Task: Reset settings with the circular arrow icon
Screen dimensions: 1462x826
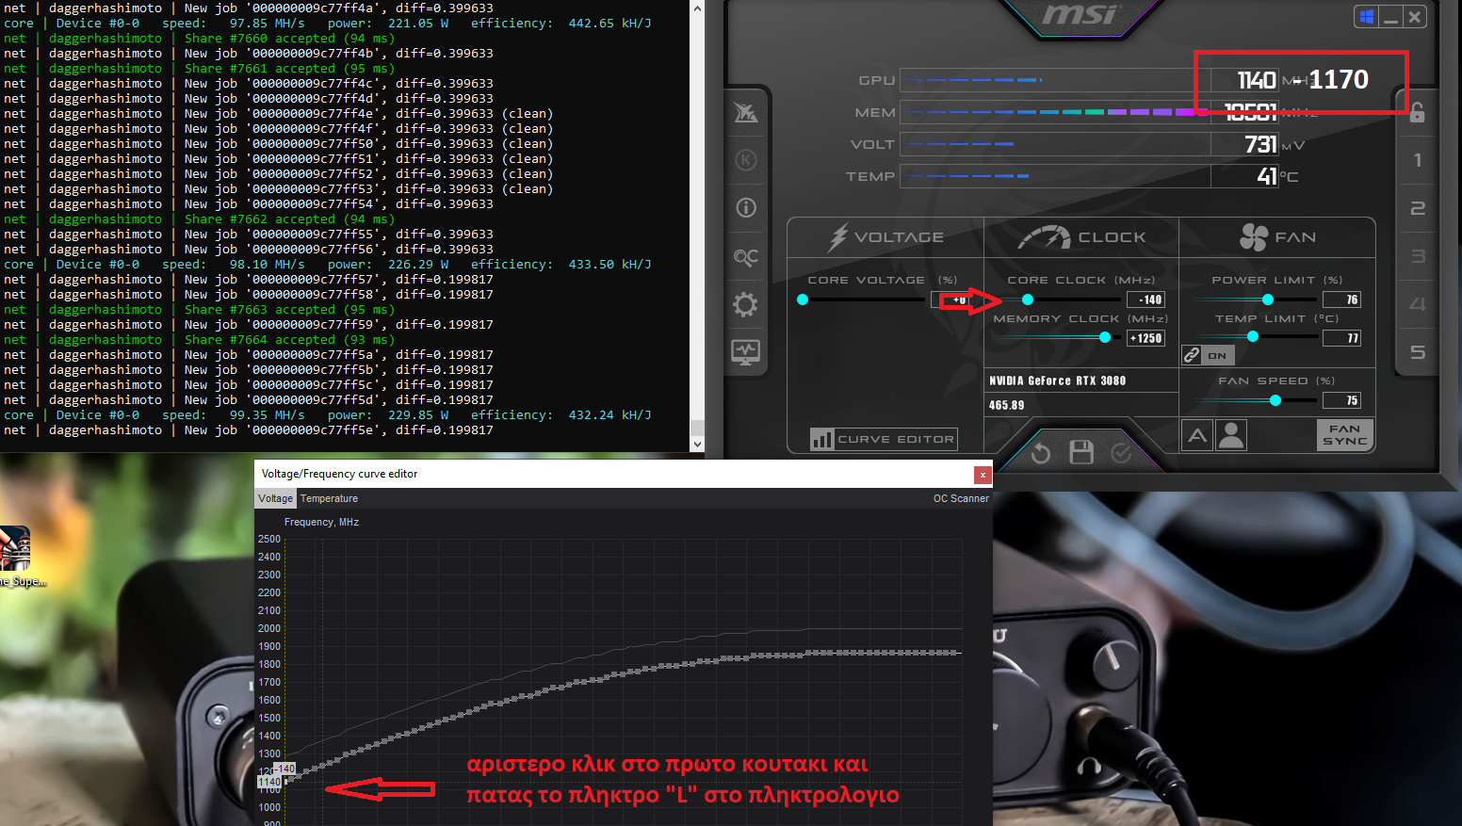Action: click(x=1041, y=454)
